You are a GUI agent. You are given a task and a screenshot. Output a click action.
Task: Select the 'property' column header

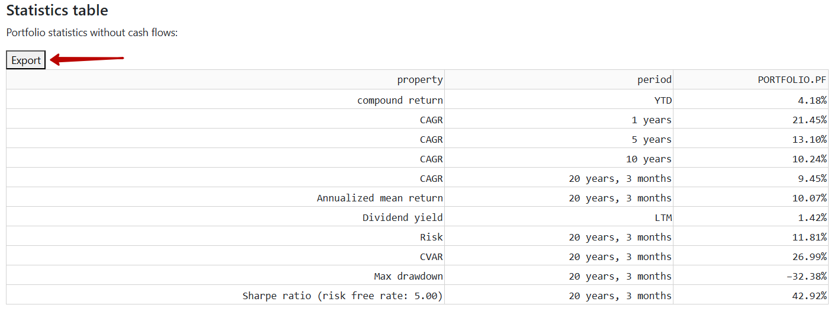point(225,79)
